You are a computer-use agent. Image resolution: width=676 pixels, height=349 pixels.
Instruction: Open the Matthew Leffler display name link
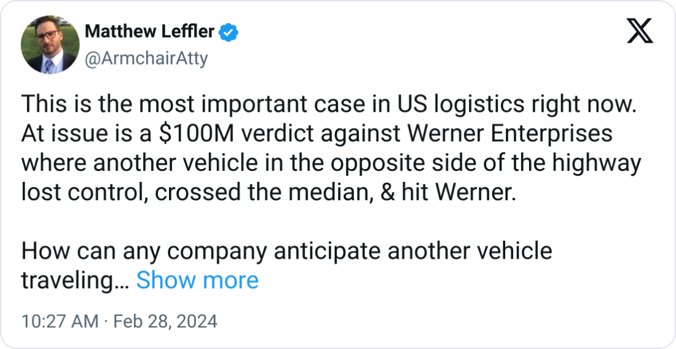150,32
